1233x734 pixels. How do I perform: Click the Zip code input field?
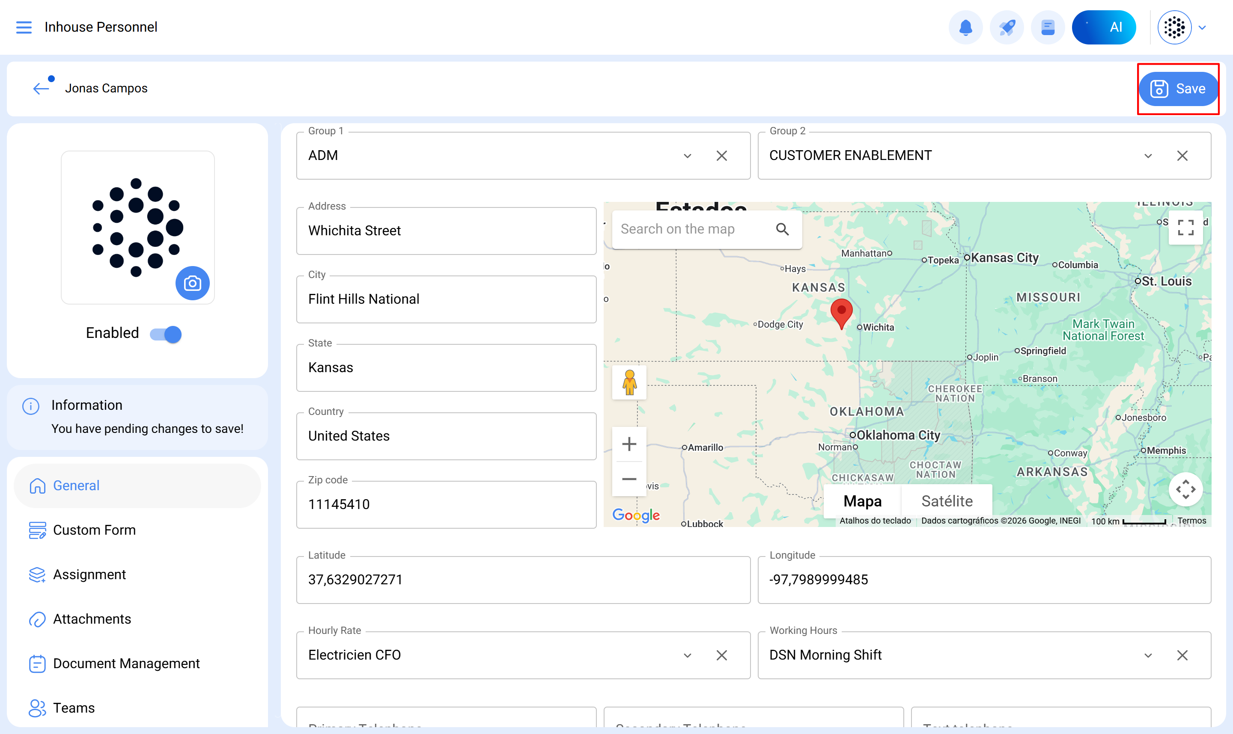(446, 504)
